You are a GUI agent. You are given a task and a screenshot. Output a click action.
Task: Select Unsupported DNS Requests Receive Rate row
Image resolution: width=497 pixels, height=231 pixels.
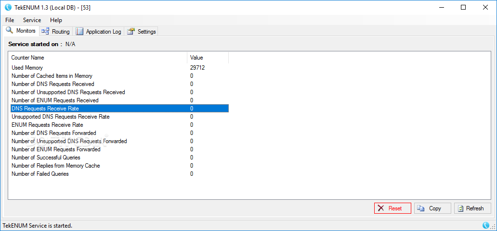click(x=120, y=117)
